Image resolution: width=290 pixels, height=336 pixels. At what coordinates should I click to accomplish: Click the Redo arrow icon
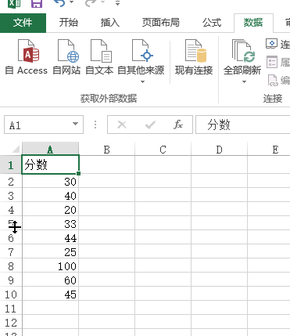(x=90, y=3)
